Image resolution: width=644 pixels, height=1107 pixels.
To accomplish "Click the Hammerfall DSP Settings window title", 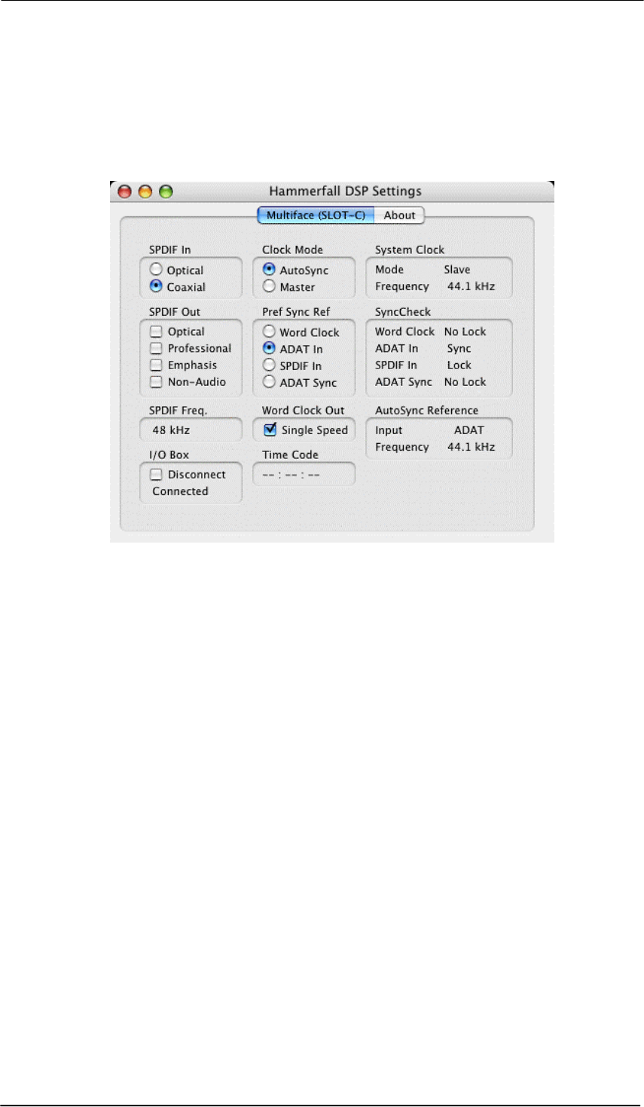I will pyautogui.click(x=345, y=191).
